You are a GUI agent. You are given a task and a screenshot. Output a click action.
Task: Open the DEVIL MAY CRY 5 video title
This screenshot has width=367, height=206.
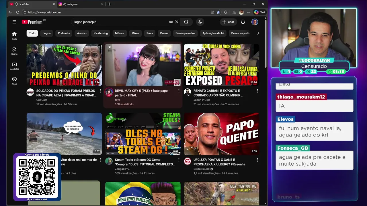coord(142,93)
